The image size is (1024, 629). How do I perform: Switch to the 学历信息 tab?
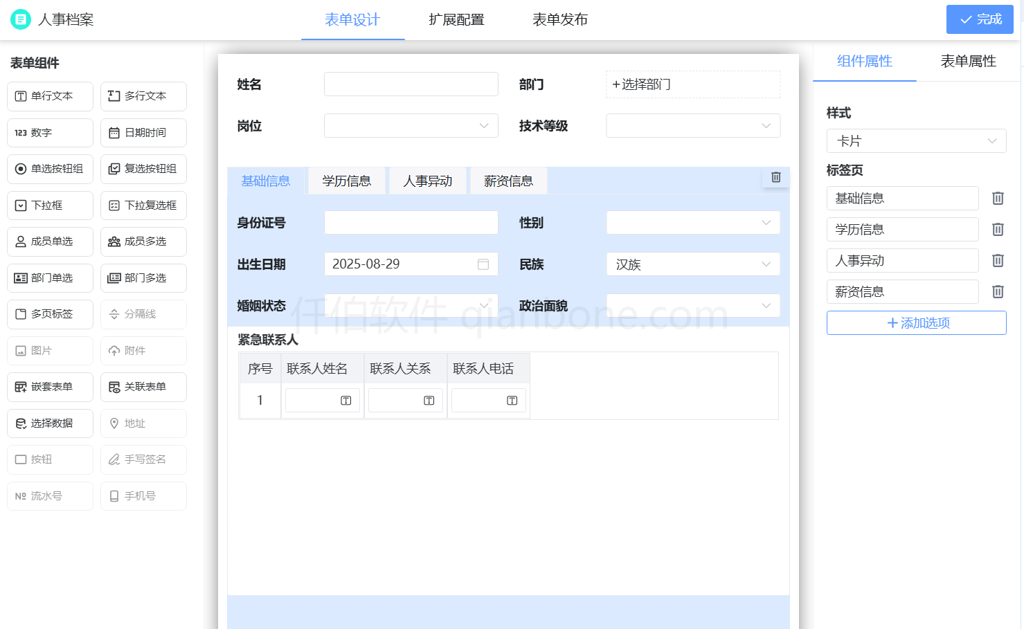point(346,180)
